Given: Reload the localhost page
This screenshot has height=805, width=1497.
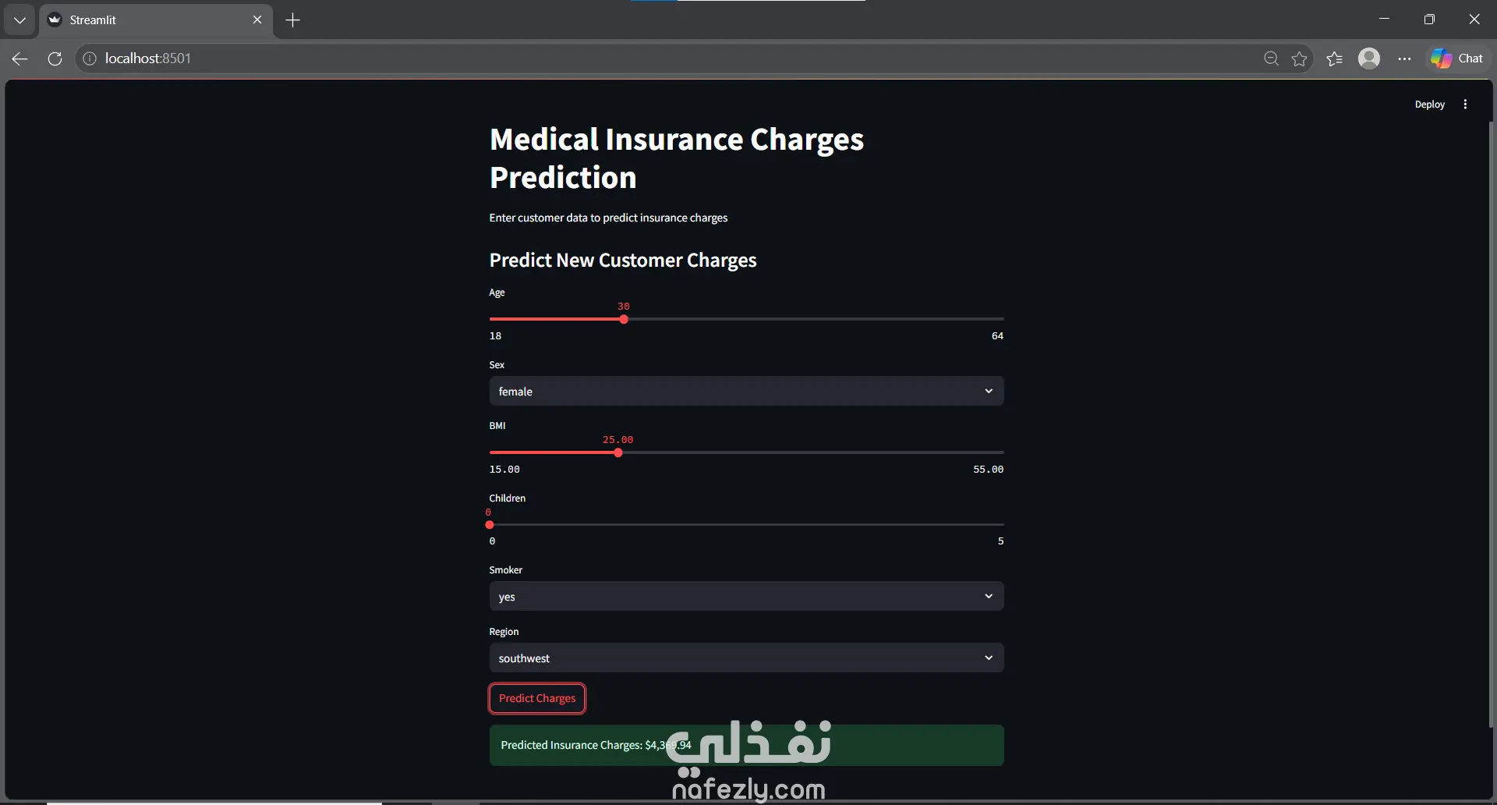Looking at the screenshot, I should click(55, 59).
